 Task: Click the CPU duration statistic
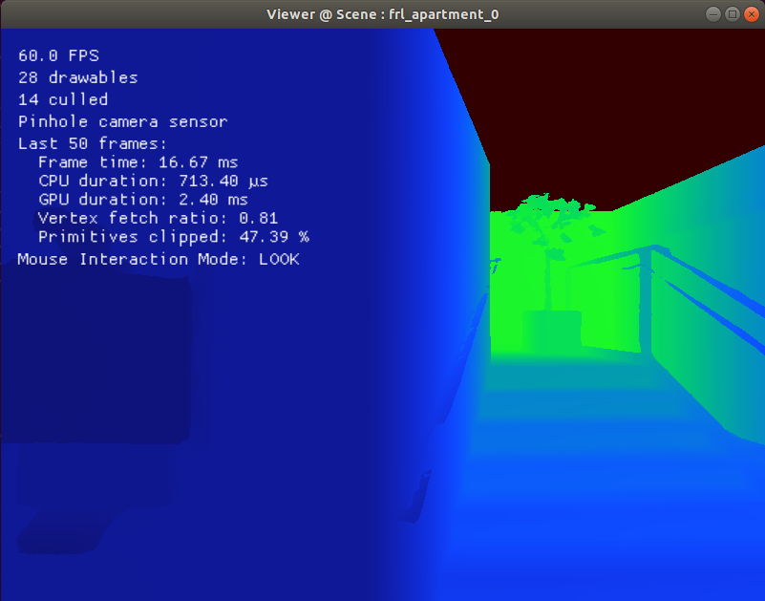click(151, 181)
